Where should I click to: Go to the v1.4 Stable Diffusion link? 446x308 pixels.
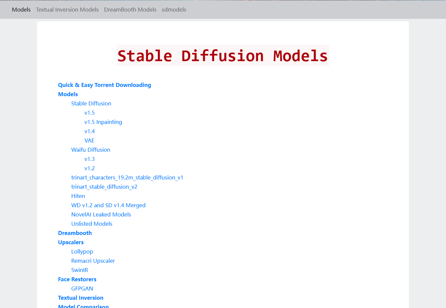90,131
